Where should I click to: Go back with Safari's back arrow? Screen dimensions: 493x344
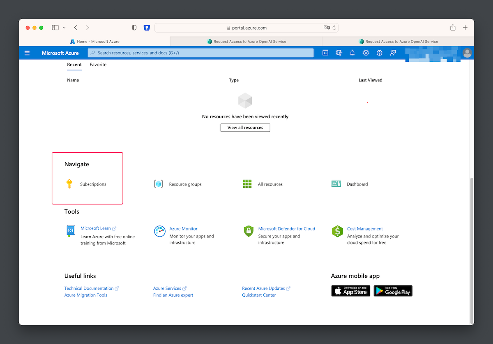[x=76, y=28]
